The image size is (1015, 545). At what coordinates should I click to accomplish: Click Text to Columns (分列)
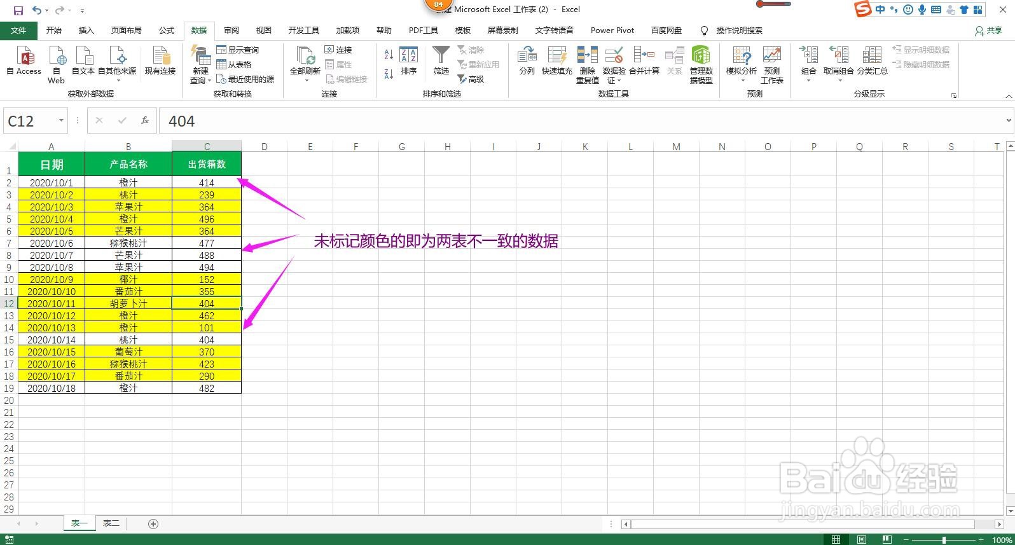click(527, 62)
